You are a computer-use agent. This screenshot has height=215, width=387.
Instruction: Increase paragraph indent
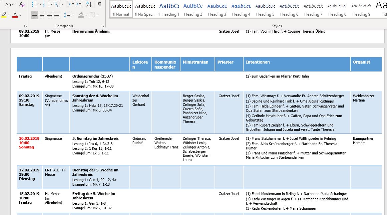[79, 4]
